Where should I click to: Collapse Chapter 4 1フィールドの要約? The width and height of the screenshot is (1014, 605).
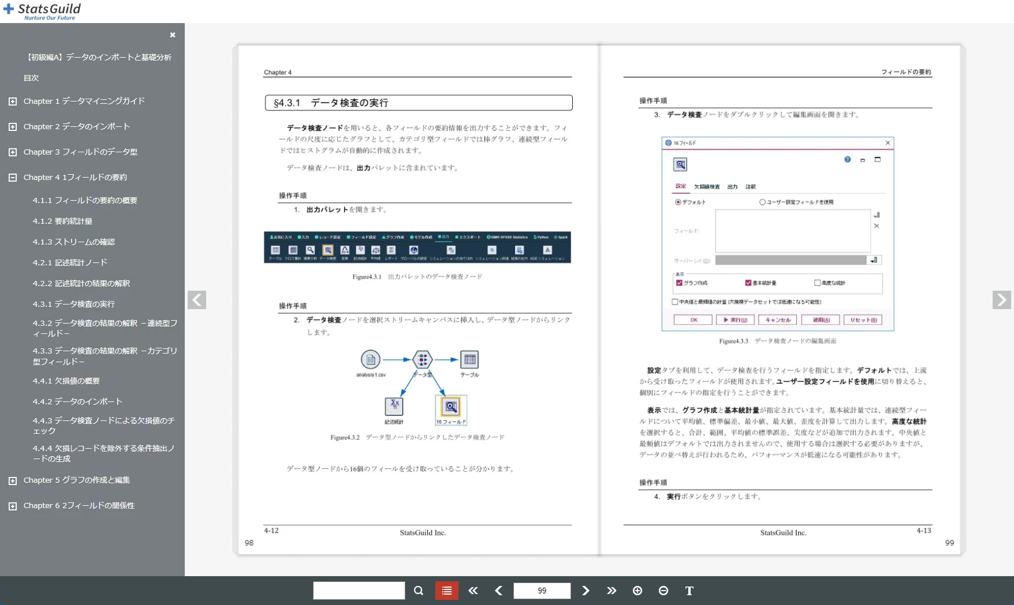click(12, 177)
